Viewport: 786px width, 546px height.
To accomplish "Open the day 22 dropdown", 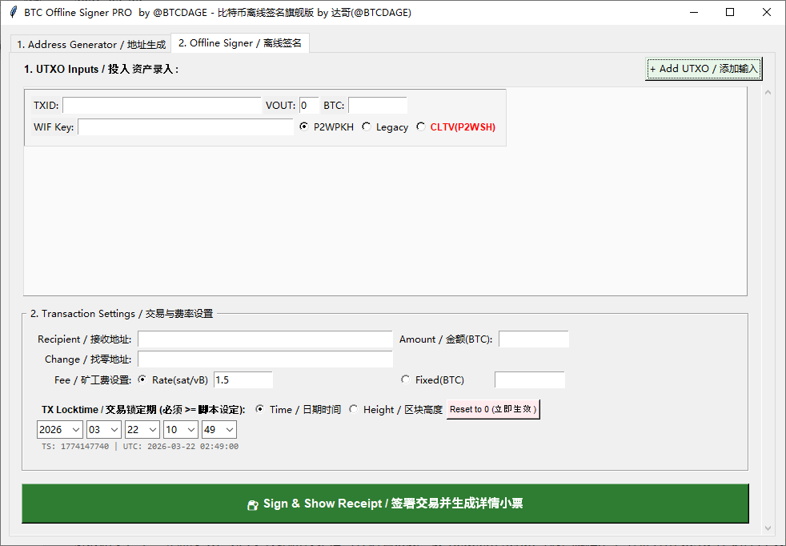I will point(142,430).
